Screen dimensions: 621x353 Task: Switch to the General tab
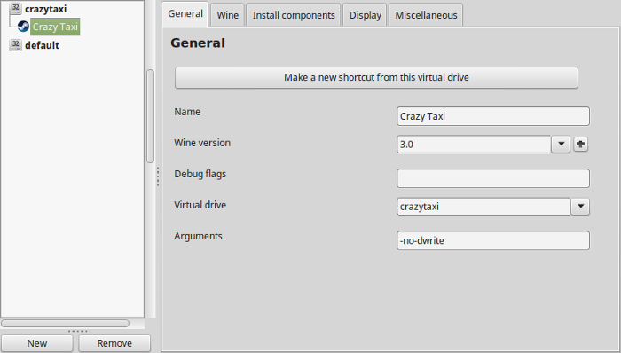click(x=185, y=14)
